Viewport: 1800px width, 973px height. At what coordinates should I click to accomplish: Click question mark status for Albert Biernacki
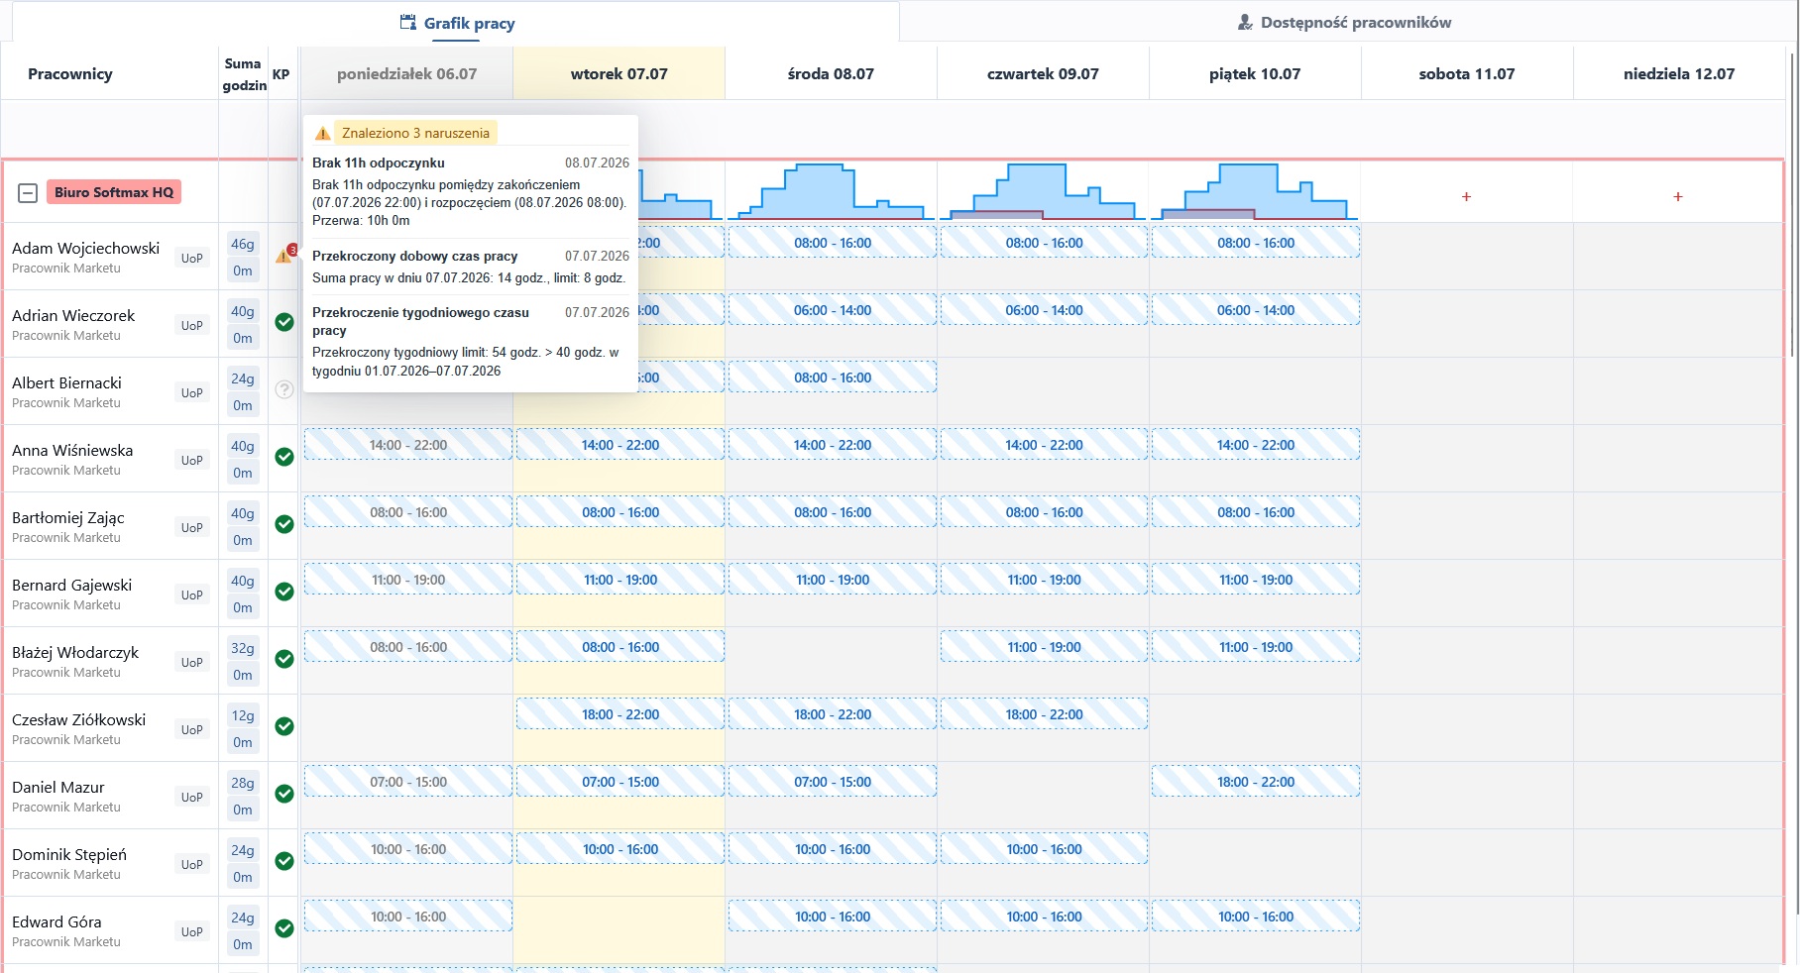tap(284, 389)
